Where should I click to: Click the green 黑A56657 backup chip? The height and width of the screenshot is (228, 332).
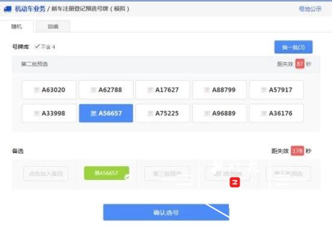coord(107,173)
